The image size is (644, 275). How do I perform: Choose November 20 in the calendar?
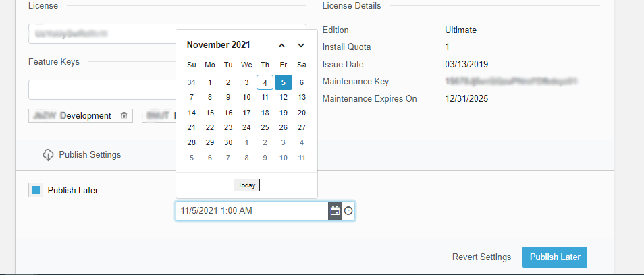[302, 113]
